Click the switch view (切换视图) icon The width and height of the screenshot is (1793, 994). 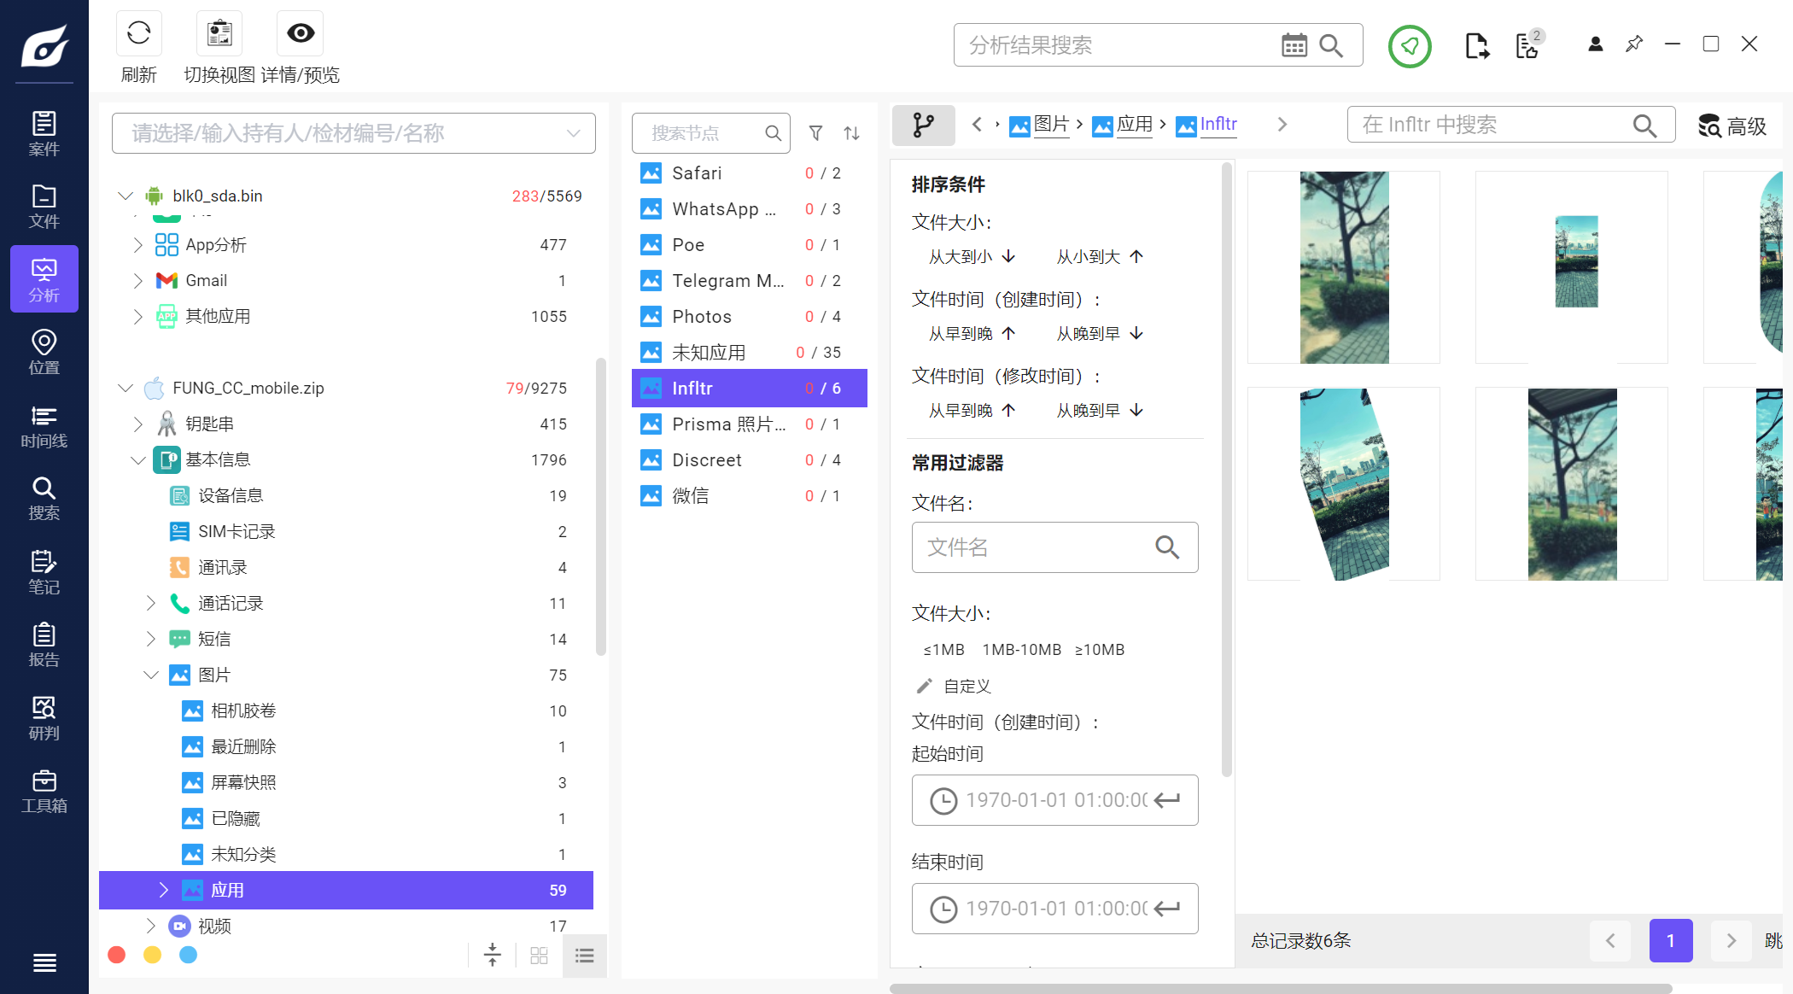[x=219, y=33]
